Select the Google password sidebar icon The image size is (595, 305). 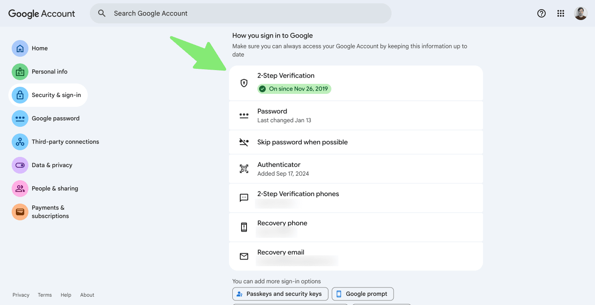20,118
